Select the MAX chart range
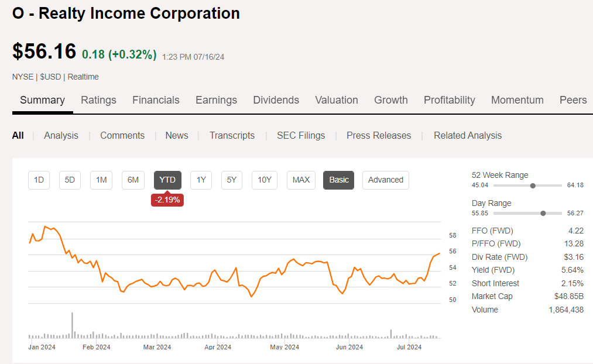Viewport: 593px width, 364px height. [301, 180]
